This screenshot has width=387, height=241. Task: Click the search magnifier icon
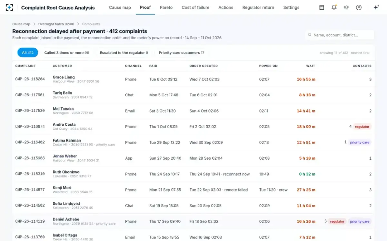tap(310, 35)
